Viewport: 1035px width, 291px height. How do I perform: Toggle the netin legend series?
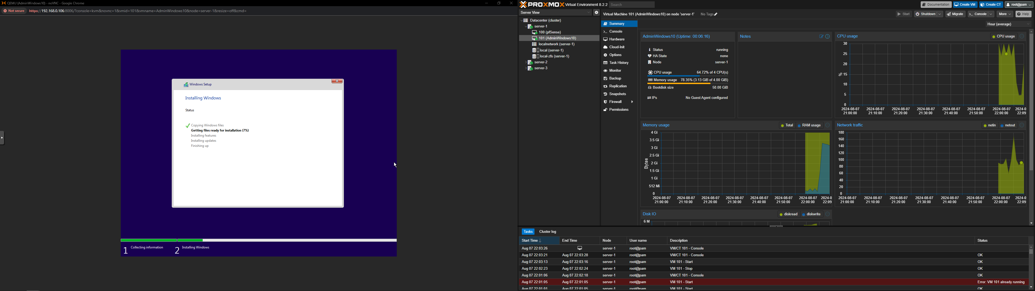click(990, 126)
